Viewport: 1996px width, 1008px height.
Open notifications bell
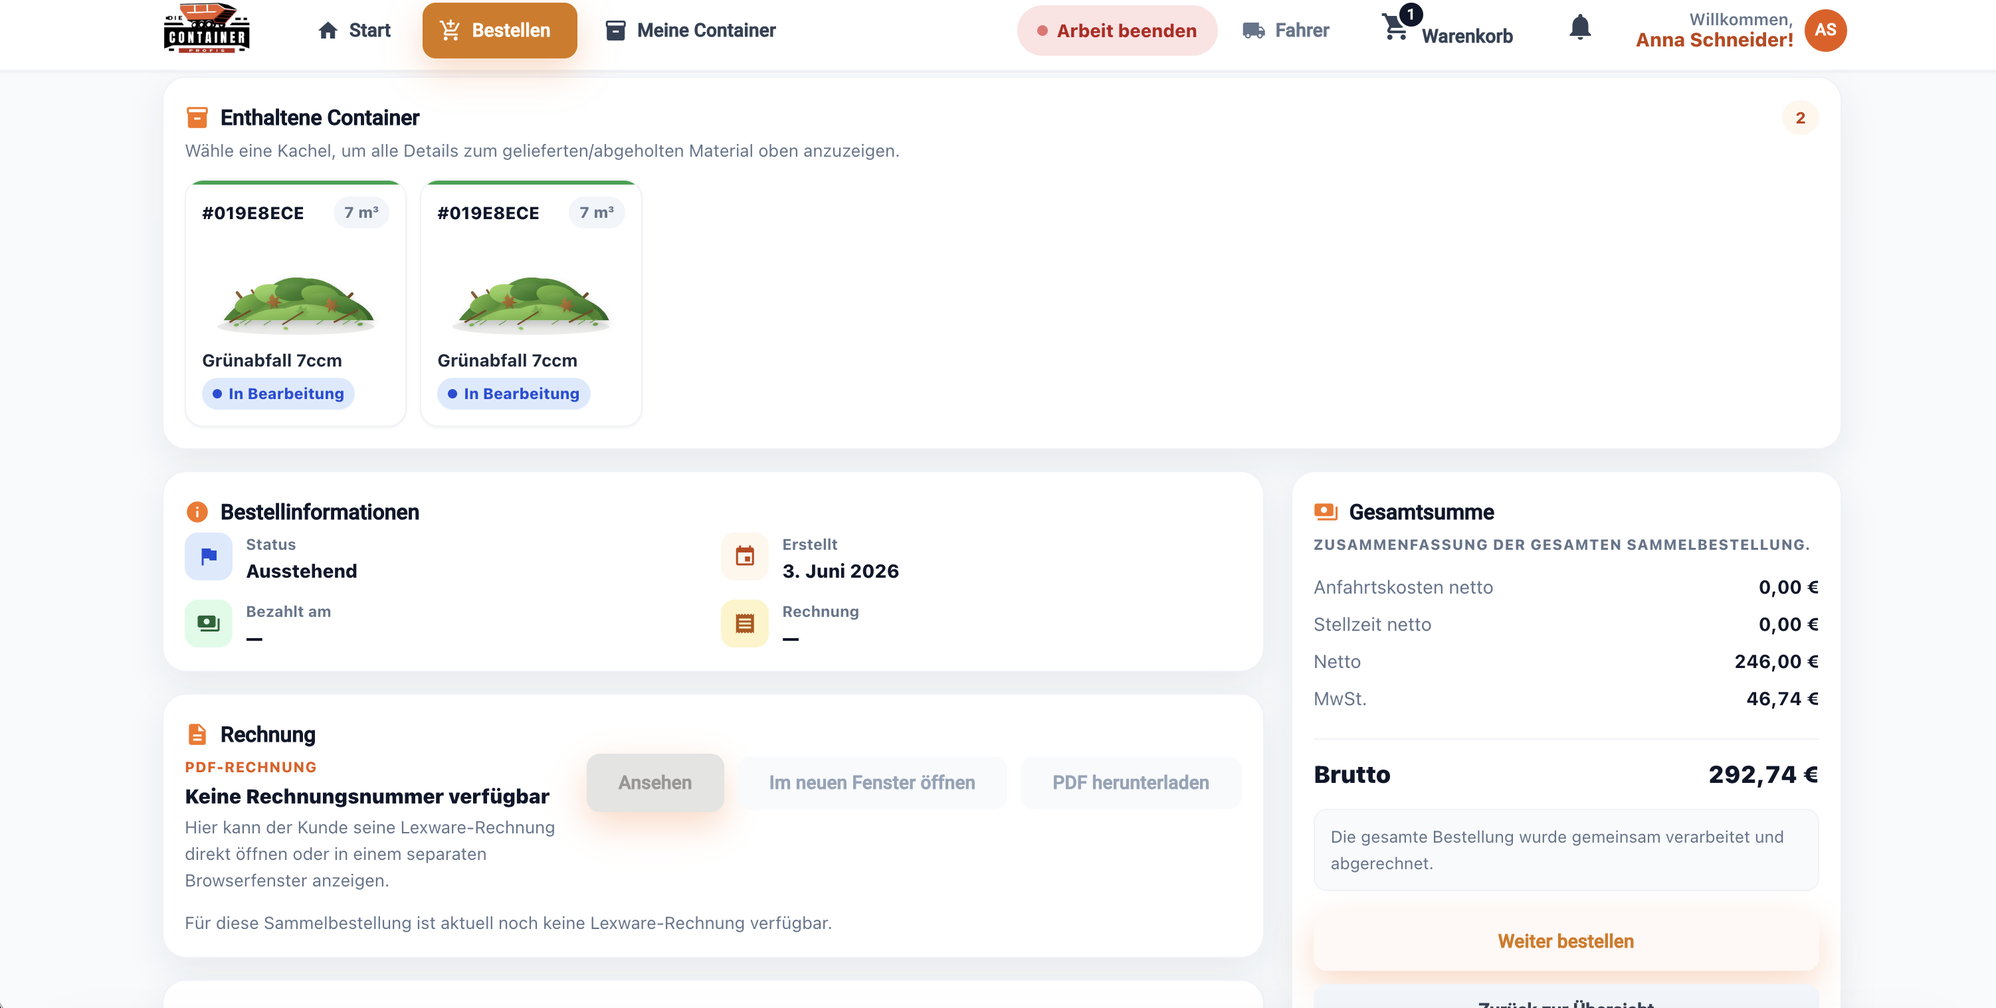(x=1579, y=27)
